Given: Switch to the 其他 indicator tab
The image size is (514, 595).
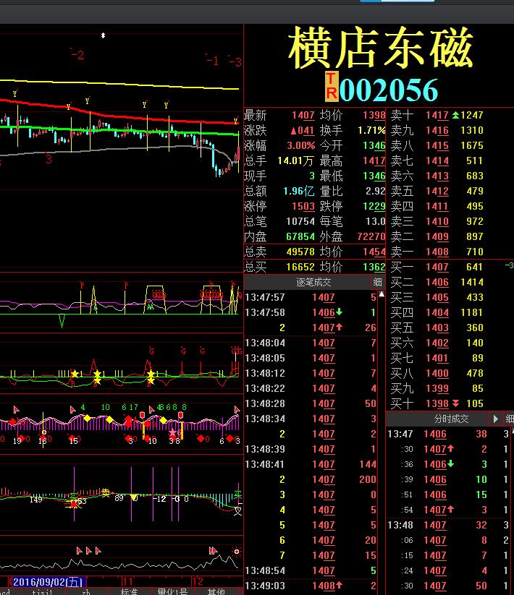Looking at the screenshot, I should [216, 591].
